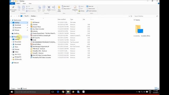169x95 pixels.
Task: Expand the Videos node in navigation pane
Action: click(x=11, y=52)
